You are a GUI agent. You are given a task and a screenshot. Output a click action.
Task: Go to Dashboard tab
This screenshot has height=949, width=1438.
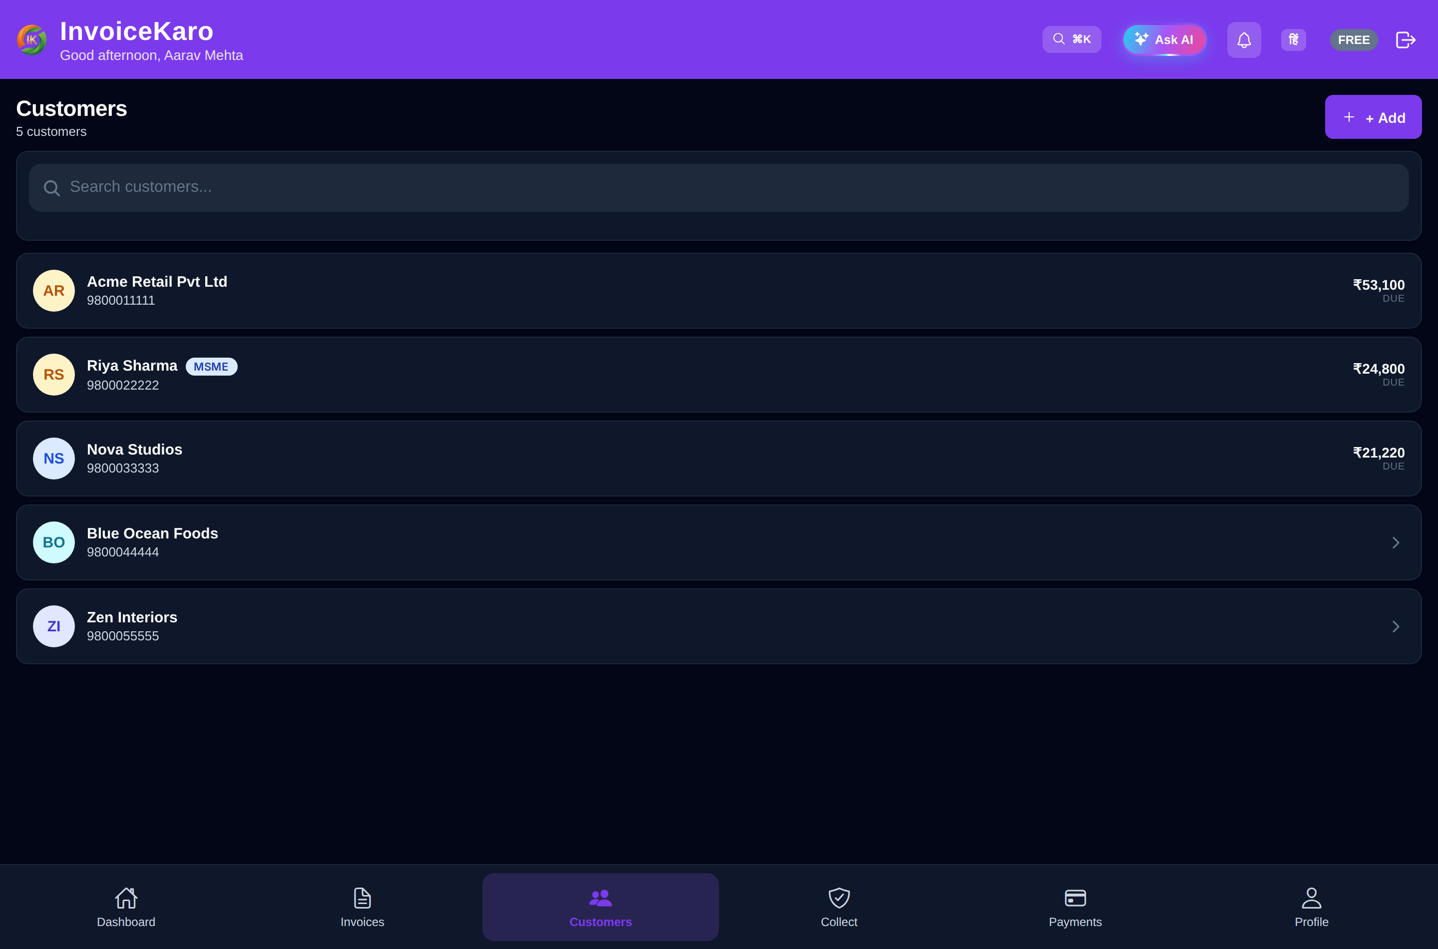coord(126,907)
